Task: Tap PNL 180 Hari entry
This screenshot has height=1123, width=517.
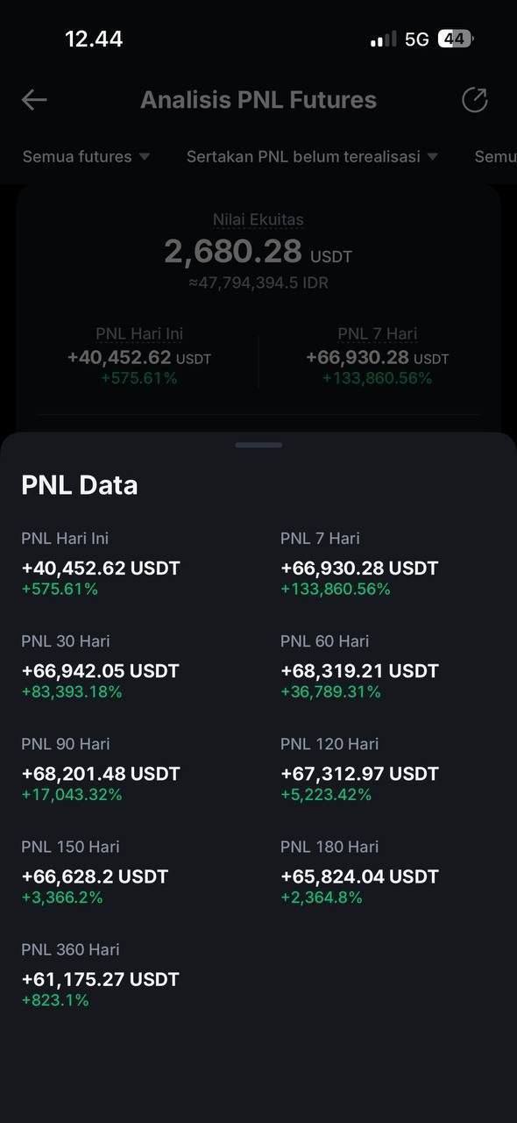Action: [359, 872]
